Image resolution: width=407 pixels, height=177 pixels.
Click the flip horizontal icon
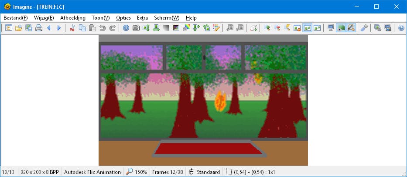[x=156, y=28]
